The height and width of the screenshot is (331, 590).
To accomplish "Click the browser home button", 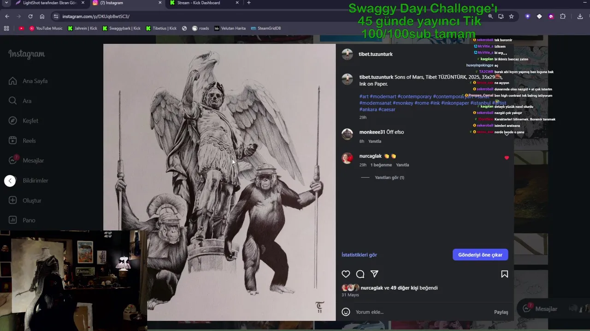I will (42, 17).
